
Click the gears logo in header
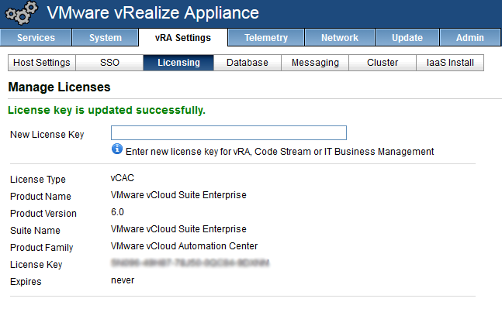pyautogui.click(x=21, y=13)
